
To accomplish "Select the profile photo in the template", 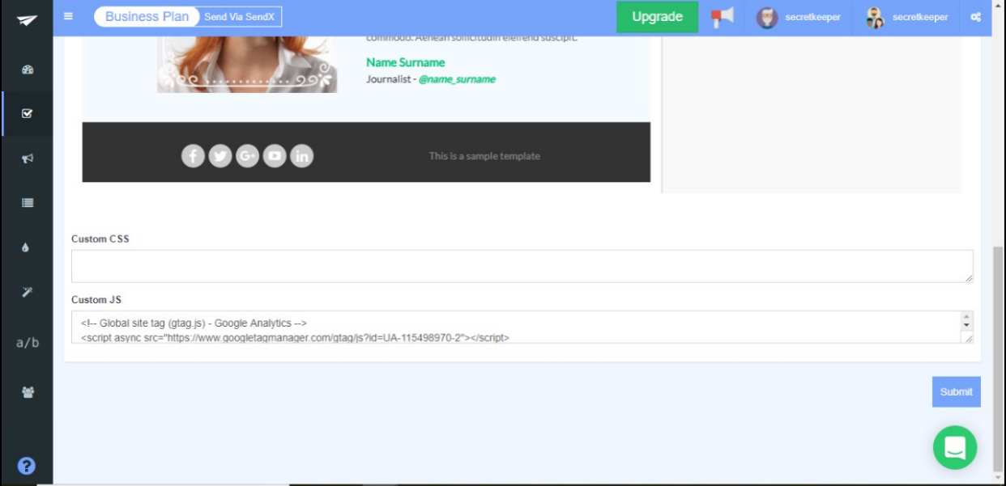I will (247, 65).
